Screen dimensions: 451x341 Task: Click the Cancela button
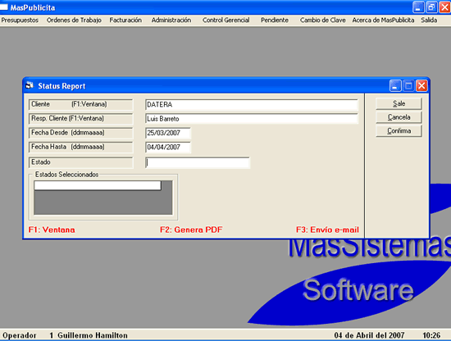(x=399, y=117)
